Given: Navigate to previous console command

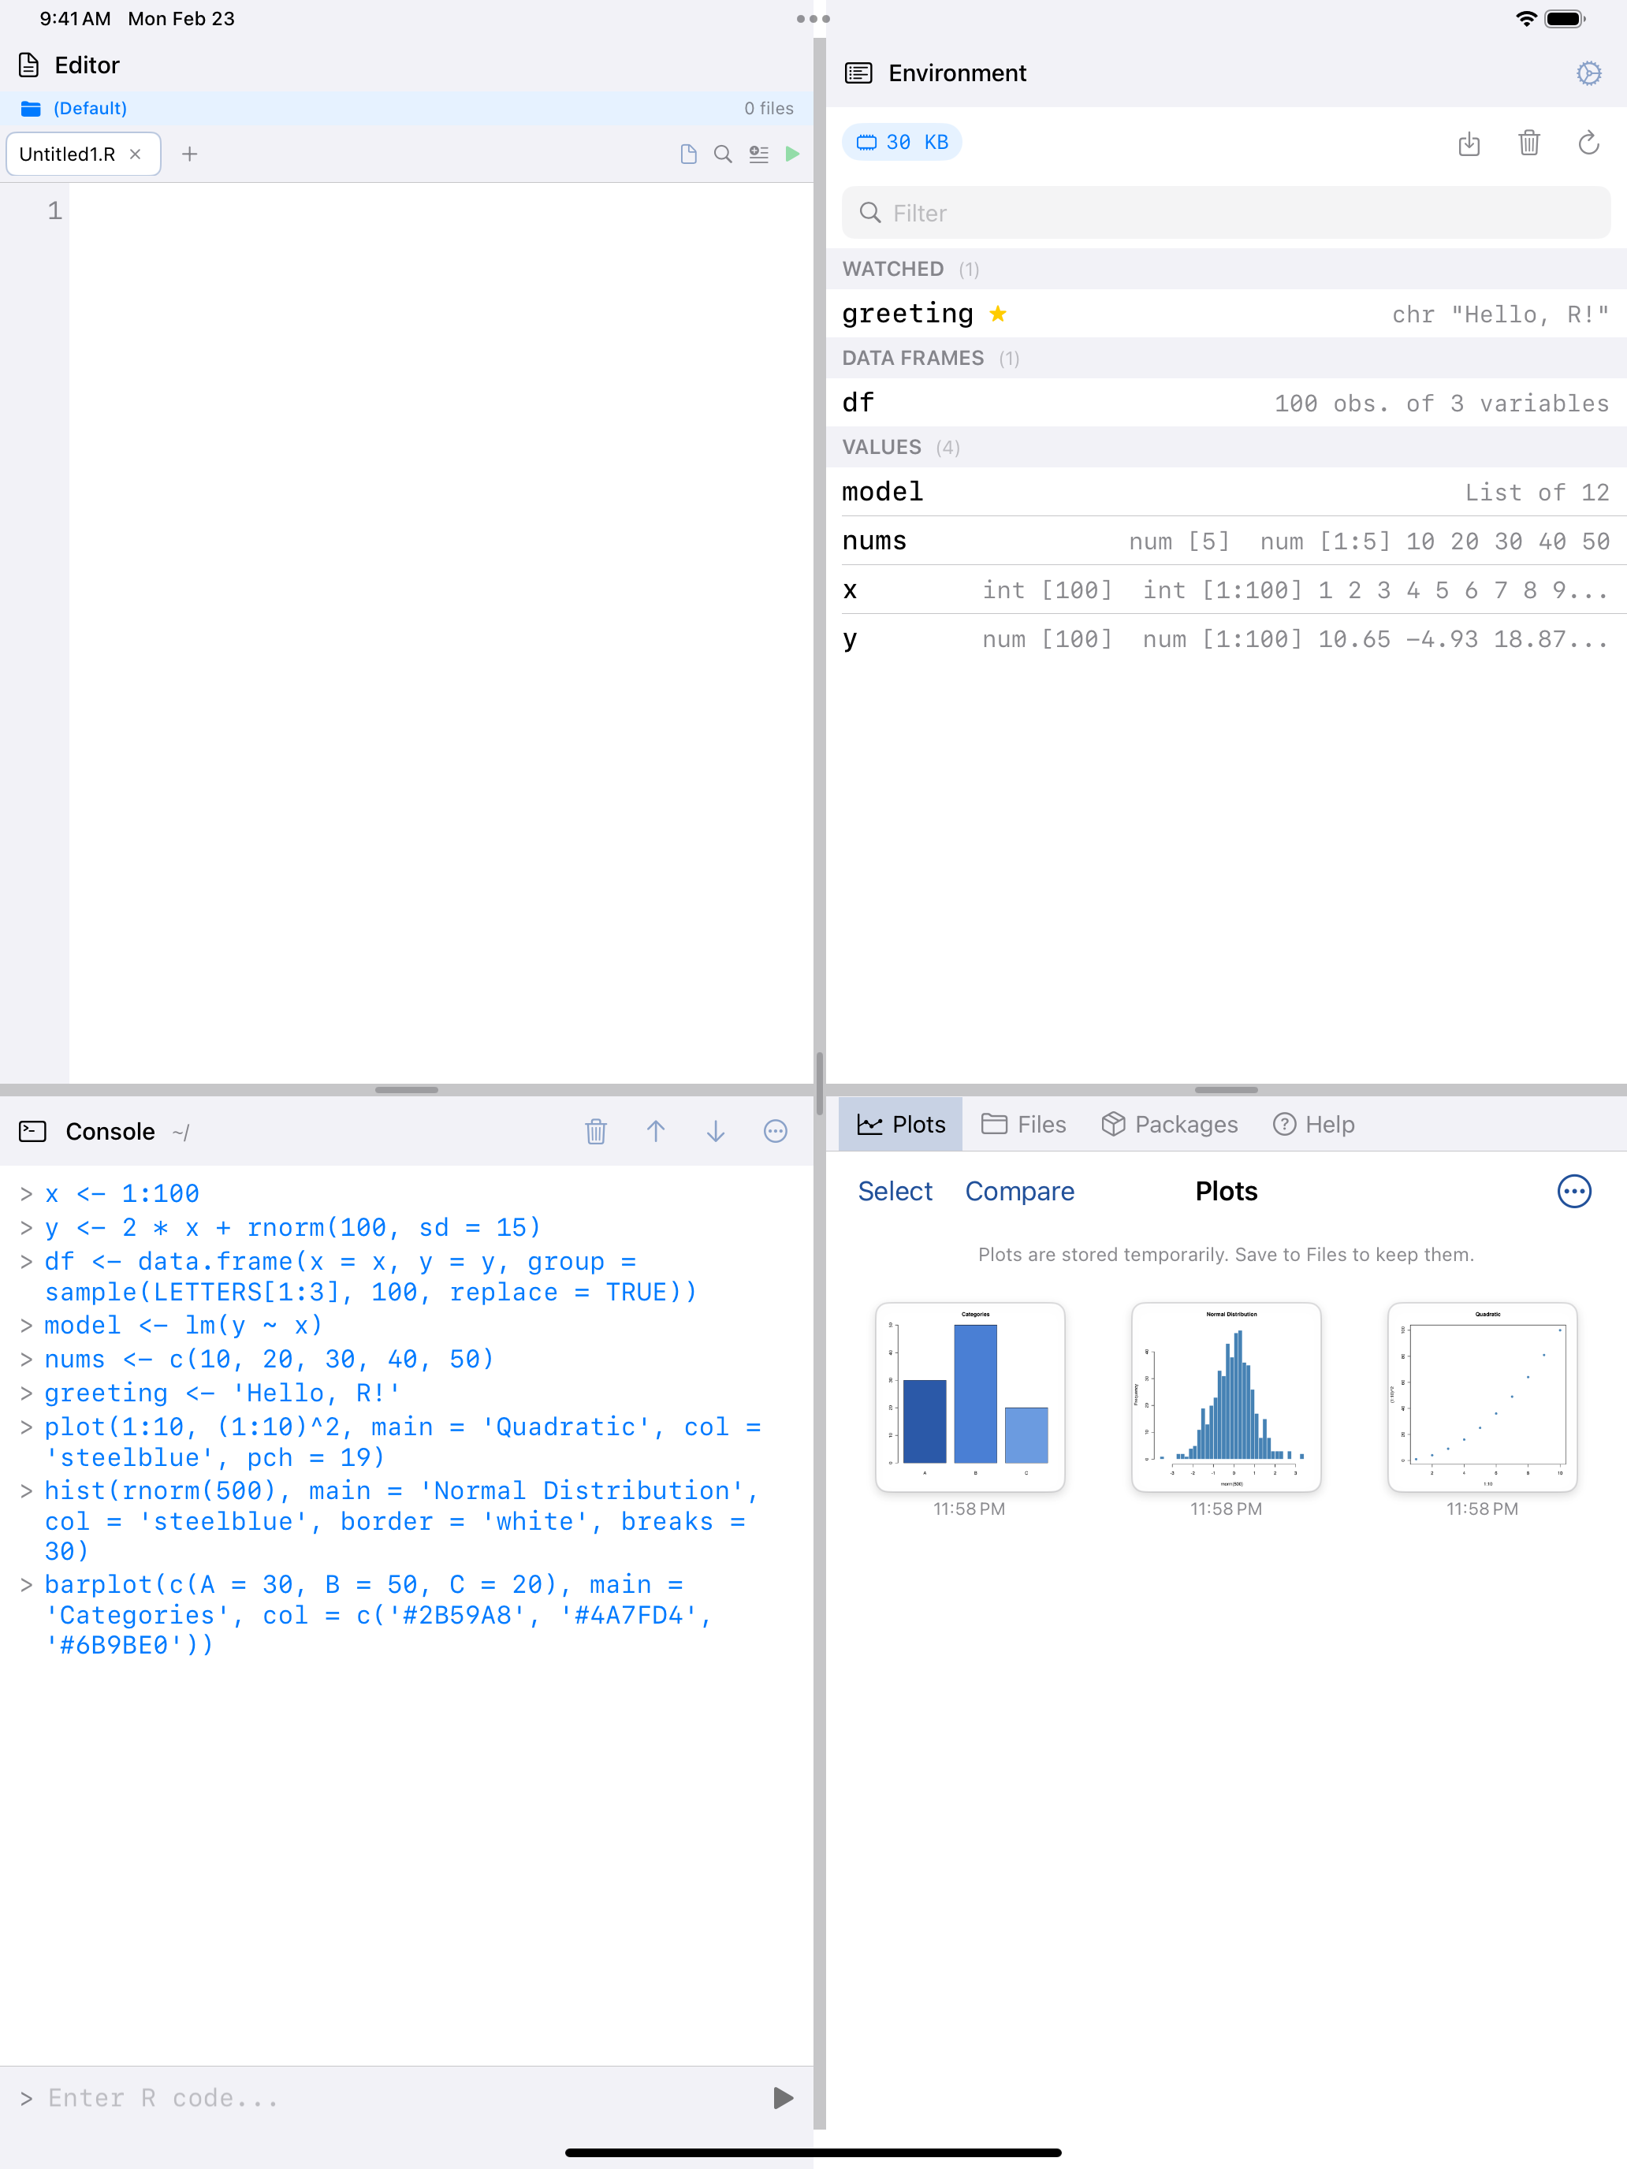Looking at the screenshot, I should click(x=656, y=1130).
